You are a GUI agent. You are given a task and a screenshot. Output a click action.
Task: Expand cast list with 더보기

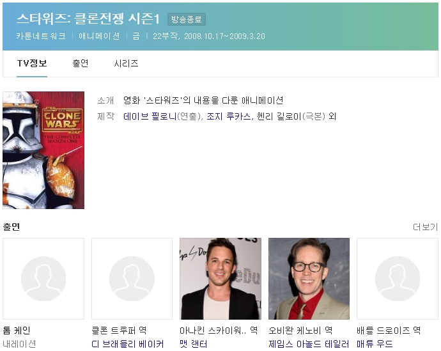[x=425, y=227]
